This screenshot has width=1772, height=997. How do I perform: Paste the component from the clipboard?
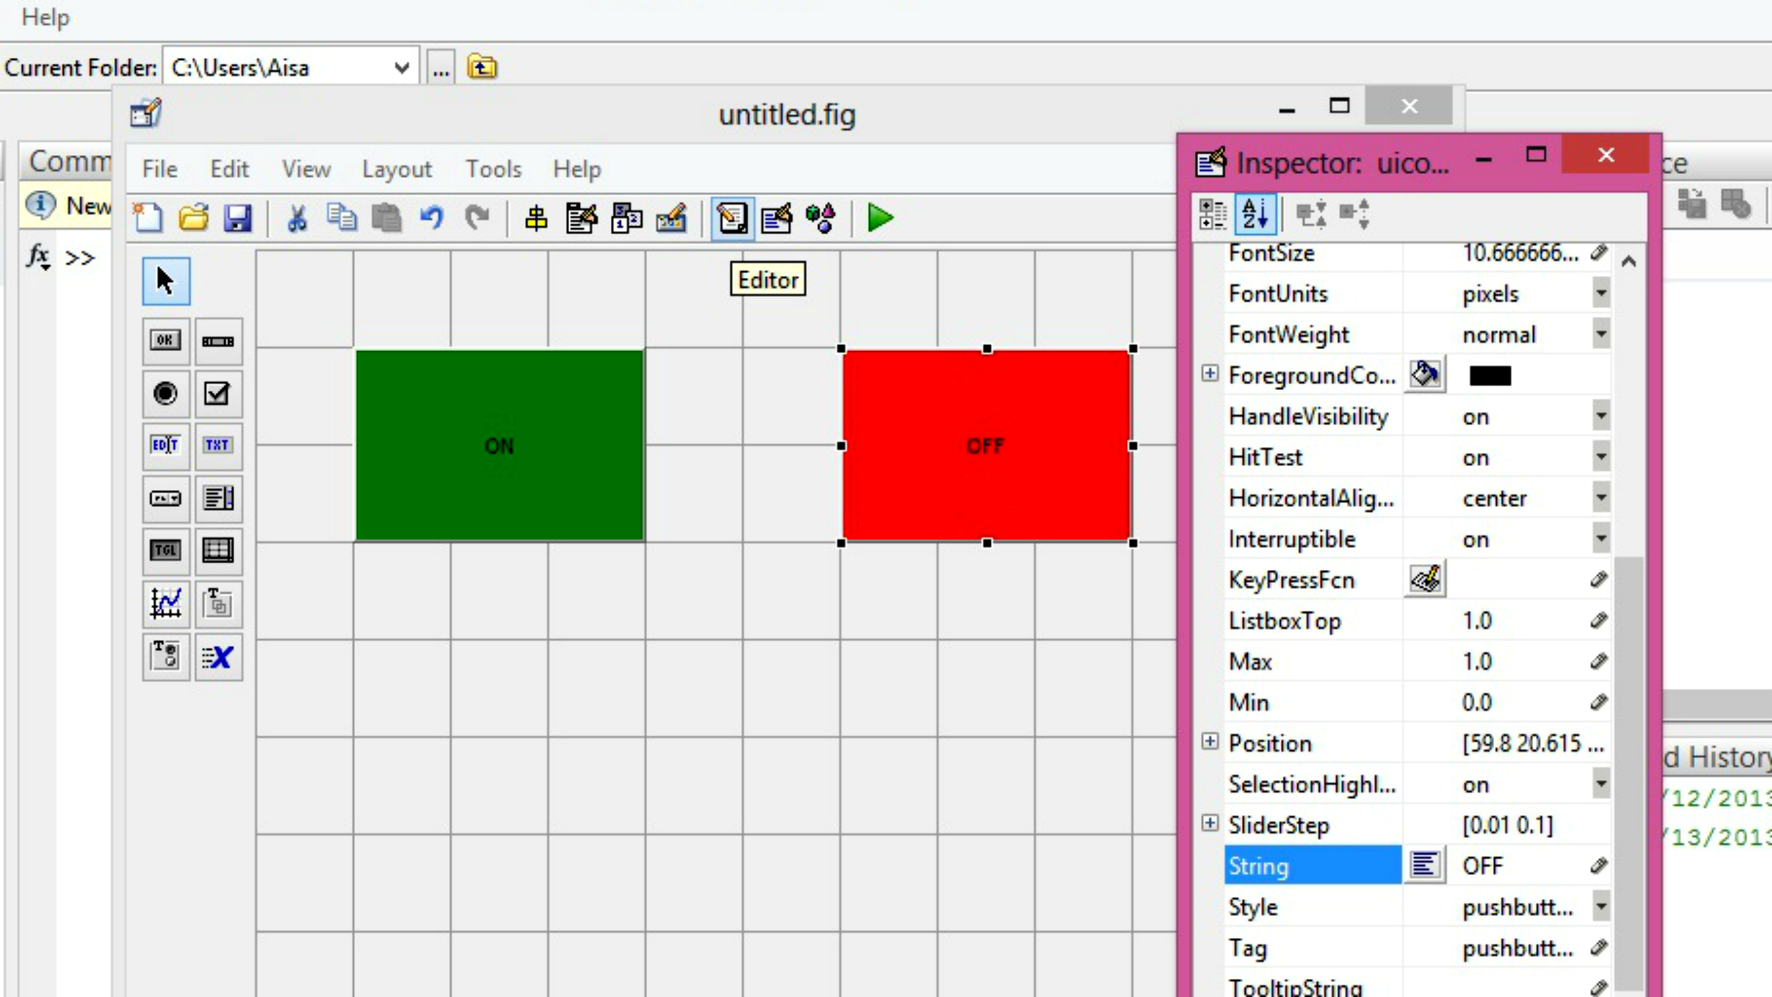point(387,218)
